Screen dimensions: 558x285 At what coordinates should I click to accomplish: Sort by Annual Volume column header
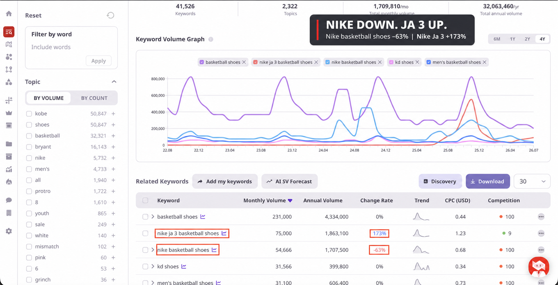pos(323,200)
